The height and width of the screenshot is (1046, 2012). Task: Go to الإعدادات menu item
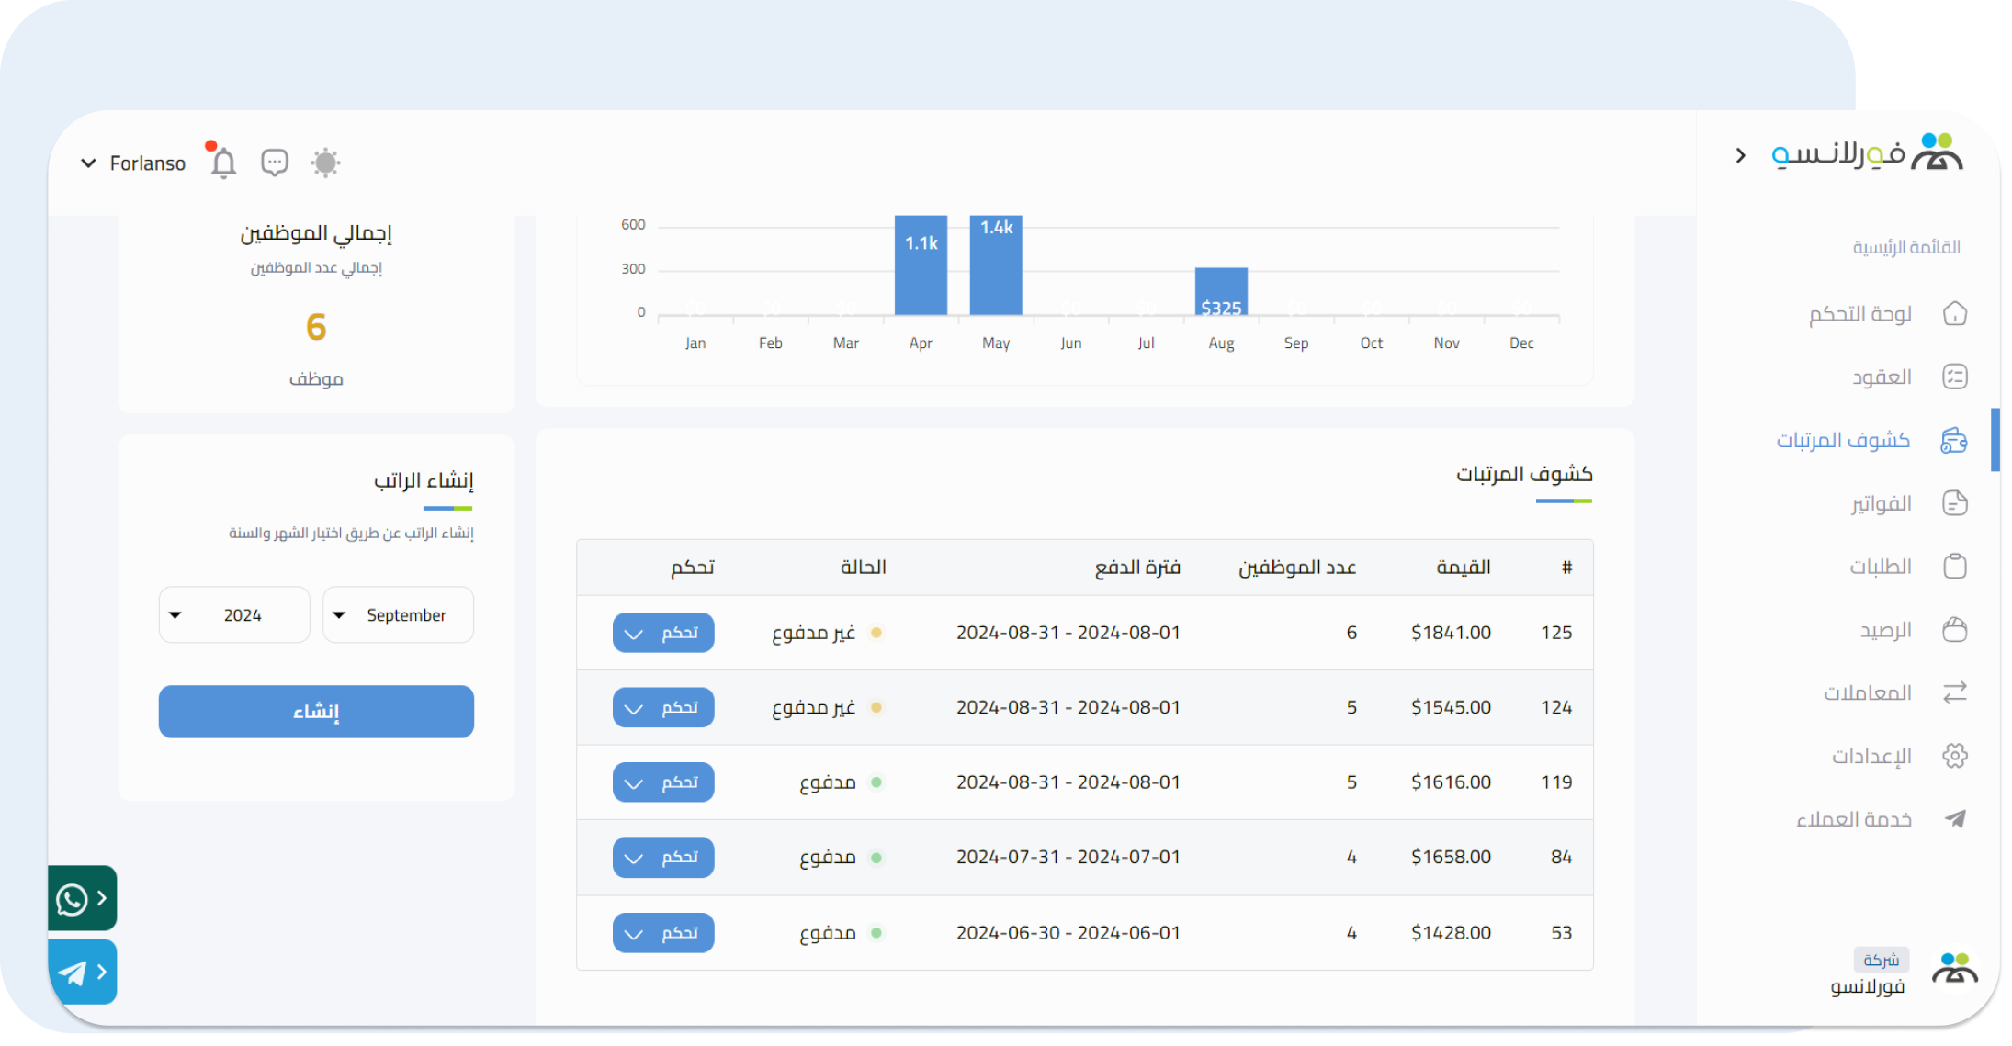coord(1871,756)
